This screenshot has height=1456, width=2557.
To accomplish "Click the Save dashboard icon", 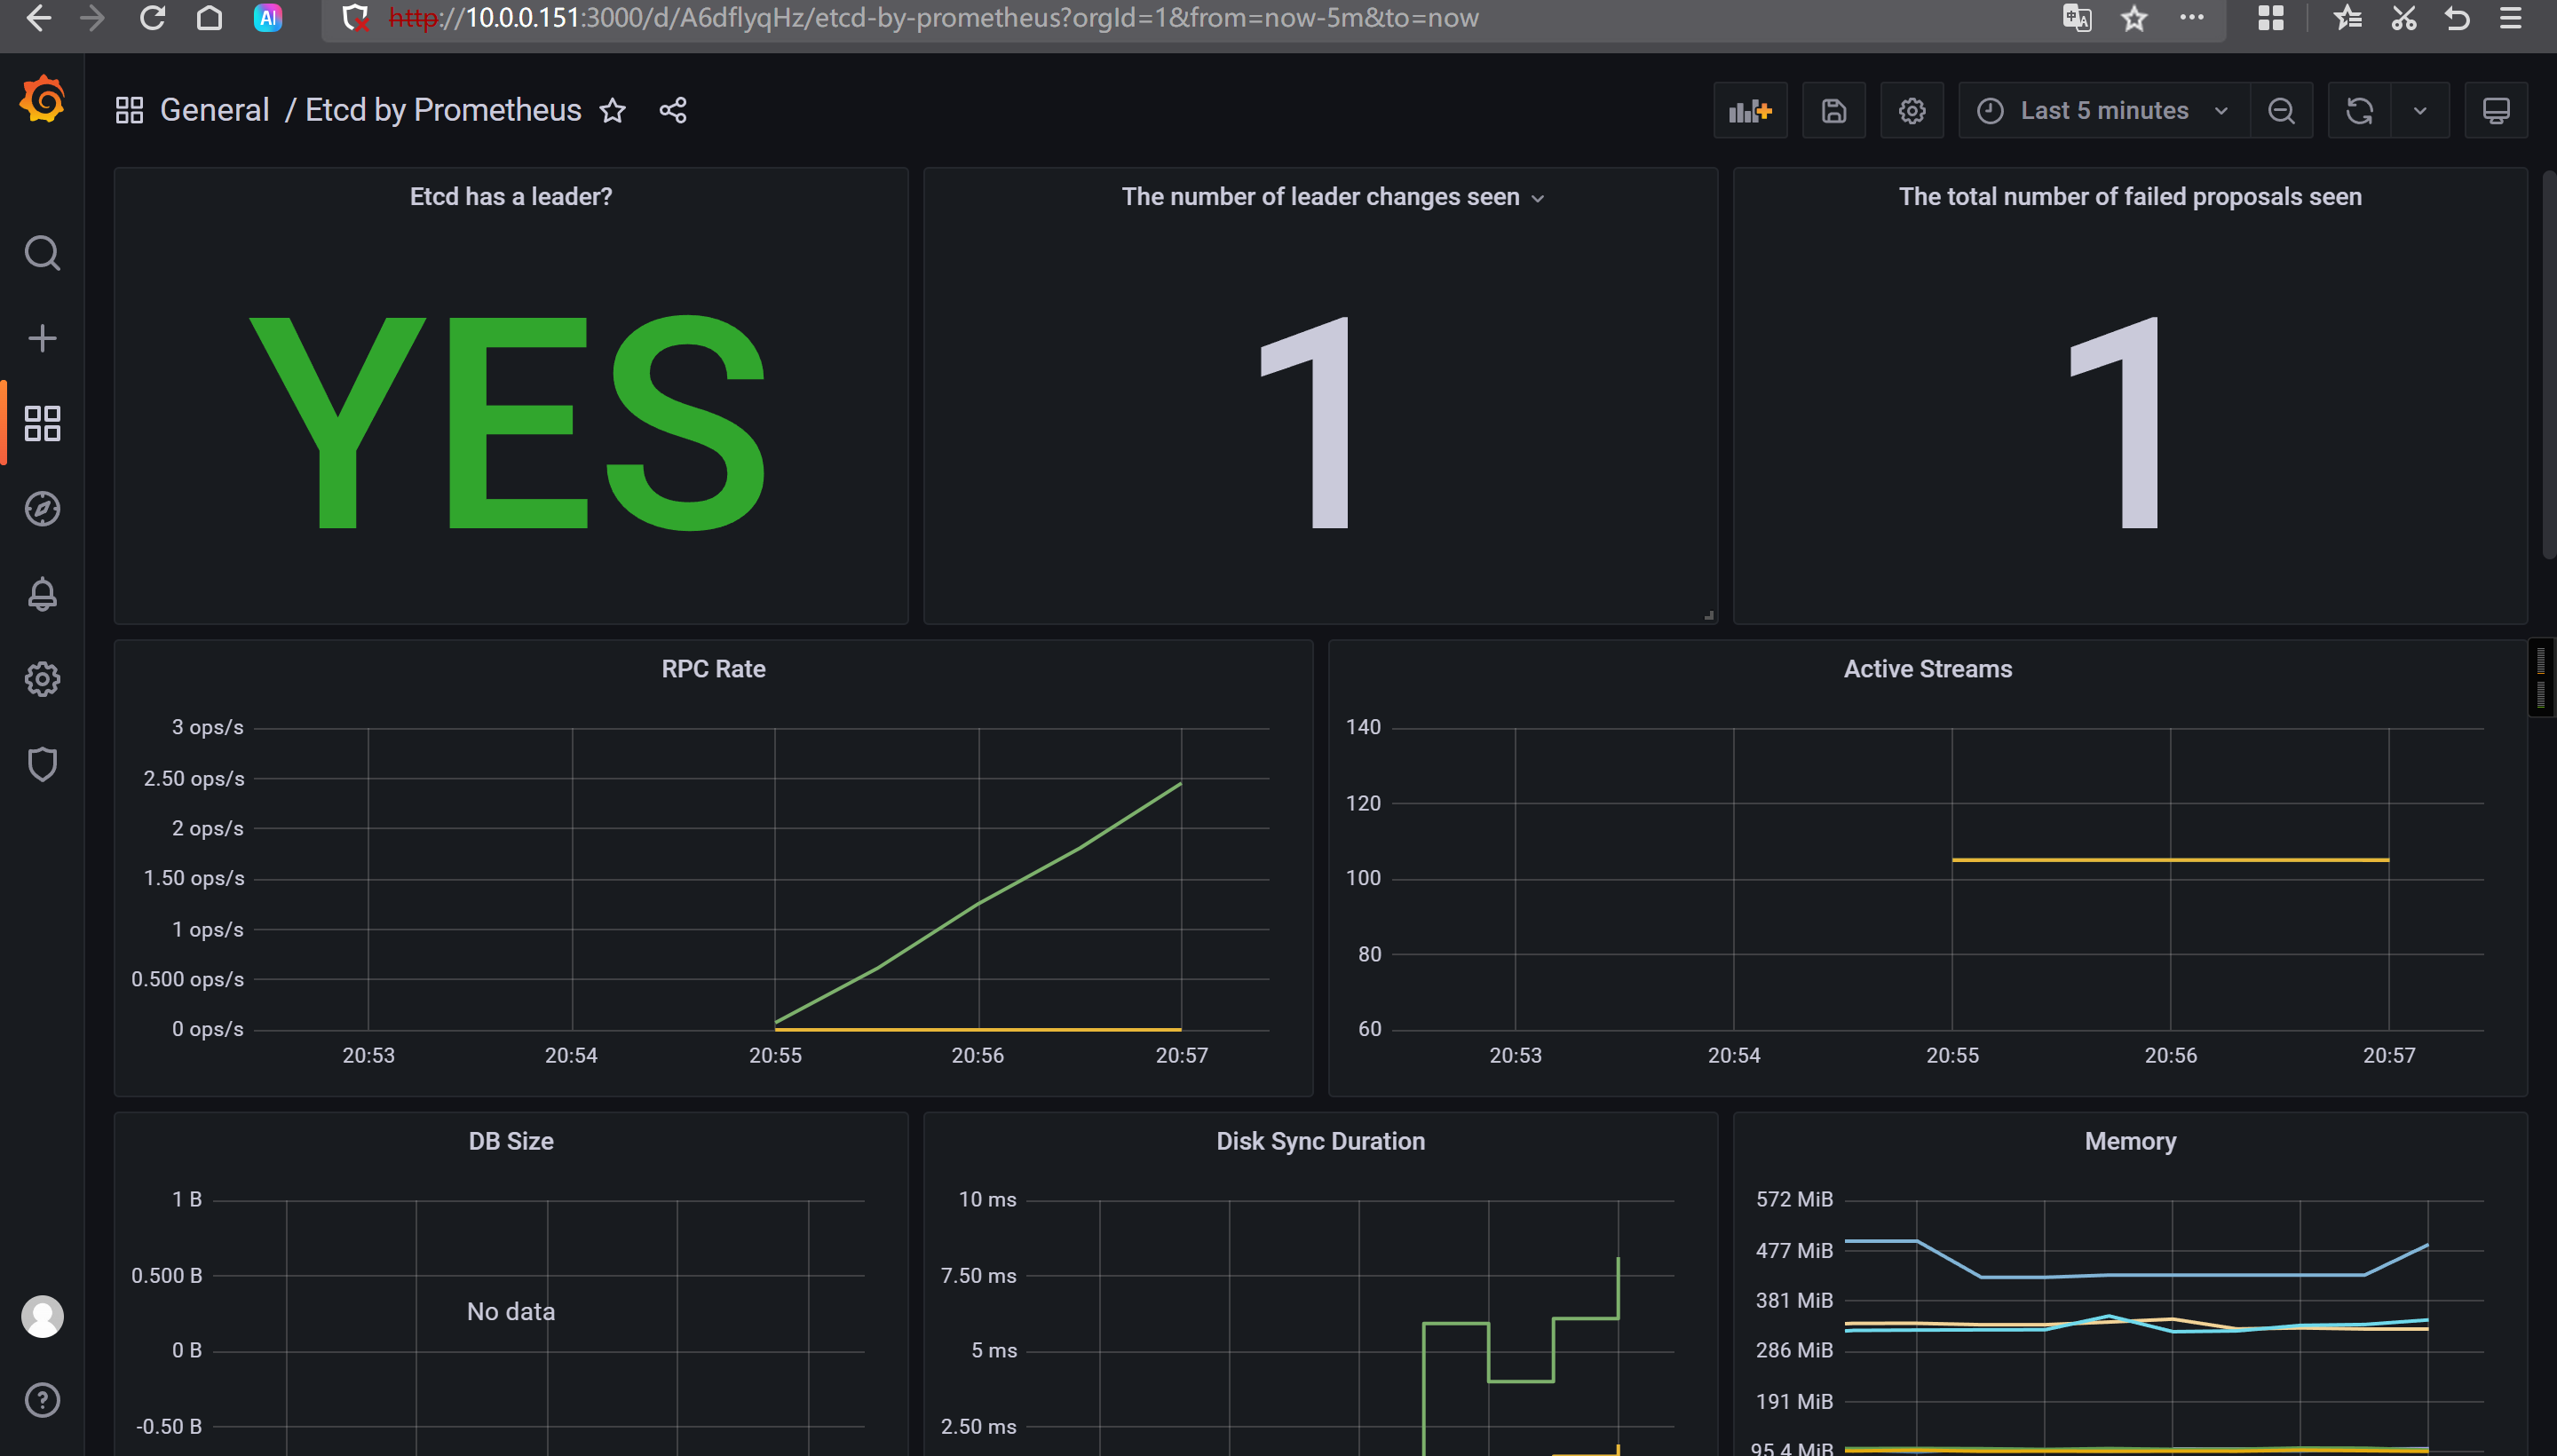I will 1833,111.
